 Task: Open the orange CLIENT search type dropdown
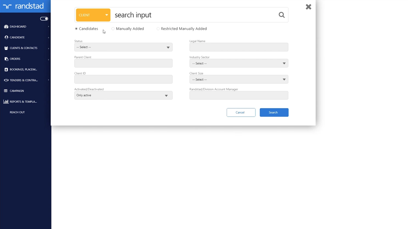pos(93,15)
